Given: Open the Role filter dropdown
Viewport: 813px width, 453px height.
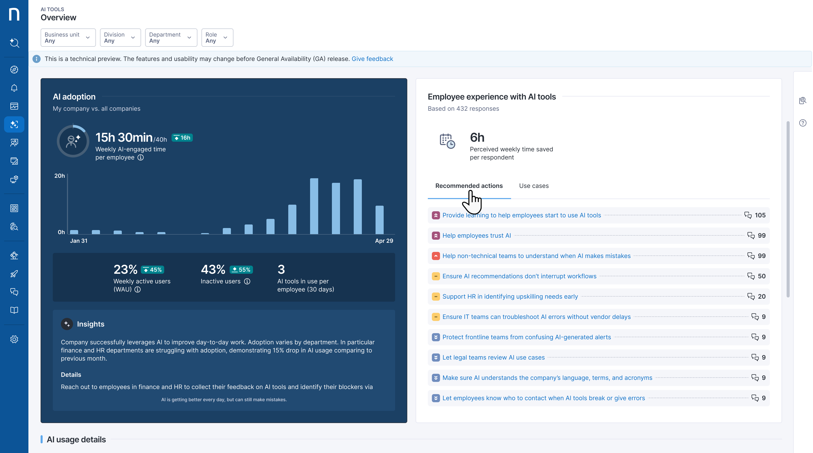Looking at the screenshot, I should pyautogui.click(x=217, y=38).
